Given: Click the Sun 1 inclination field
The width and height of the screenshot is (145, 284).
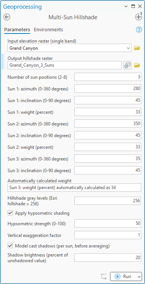Looking at the screenshot, I should coord(107,100).
